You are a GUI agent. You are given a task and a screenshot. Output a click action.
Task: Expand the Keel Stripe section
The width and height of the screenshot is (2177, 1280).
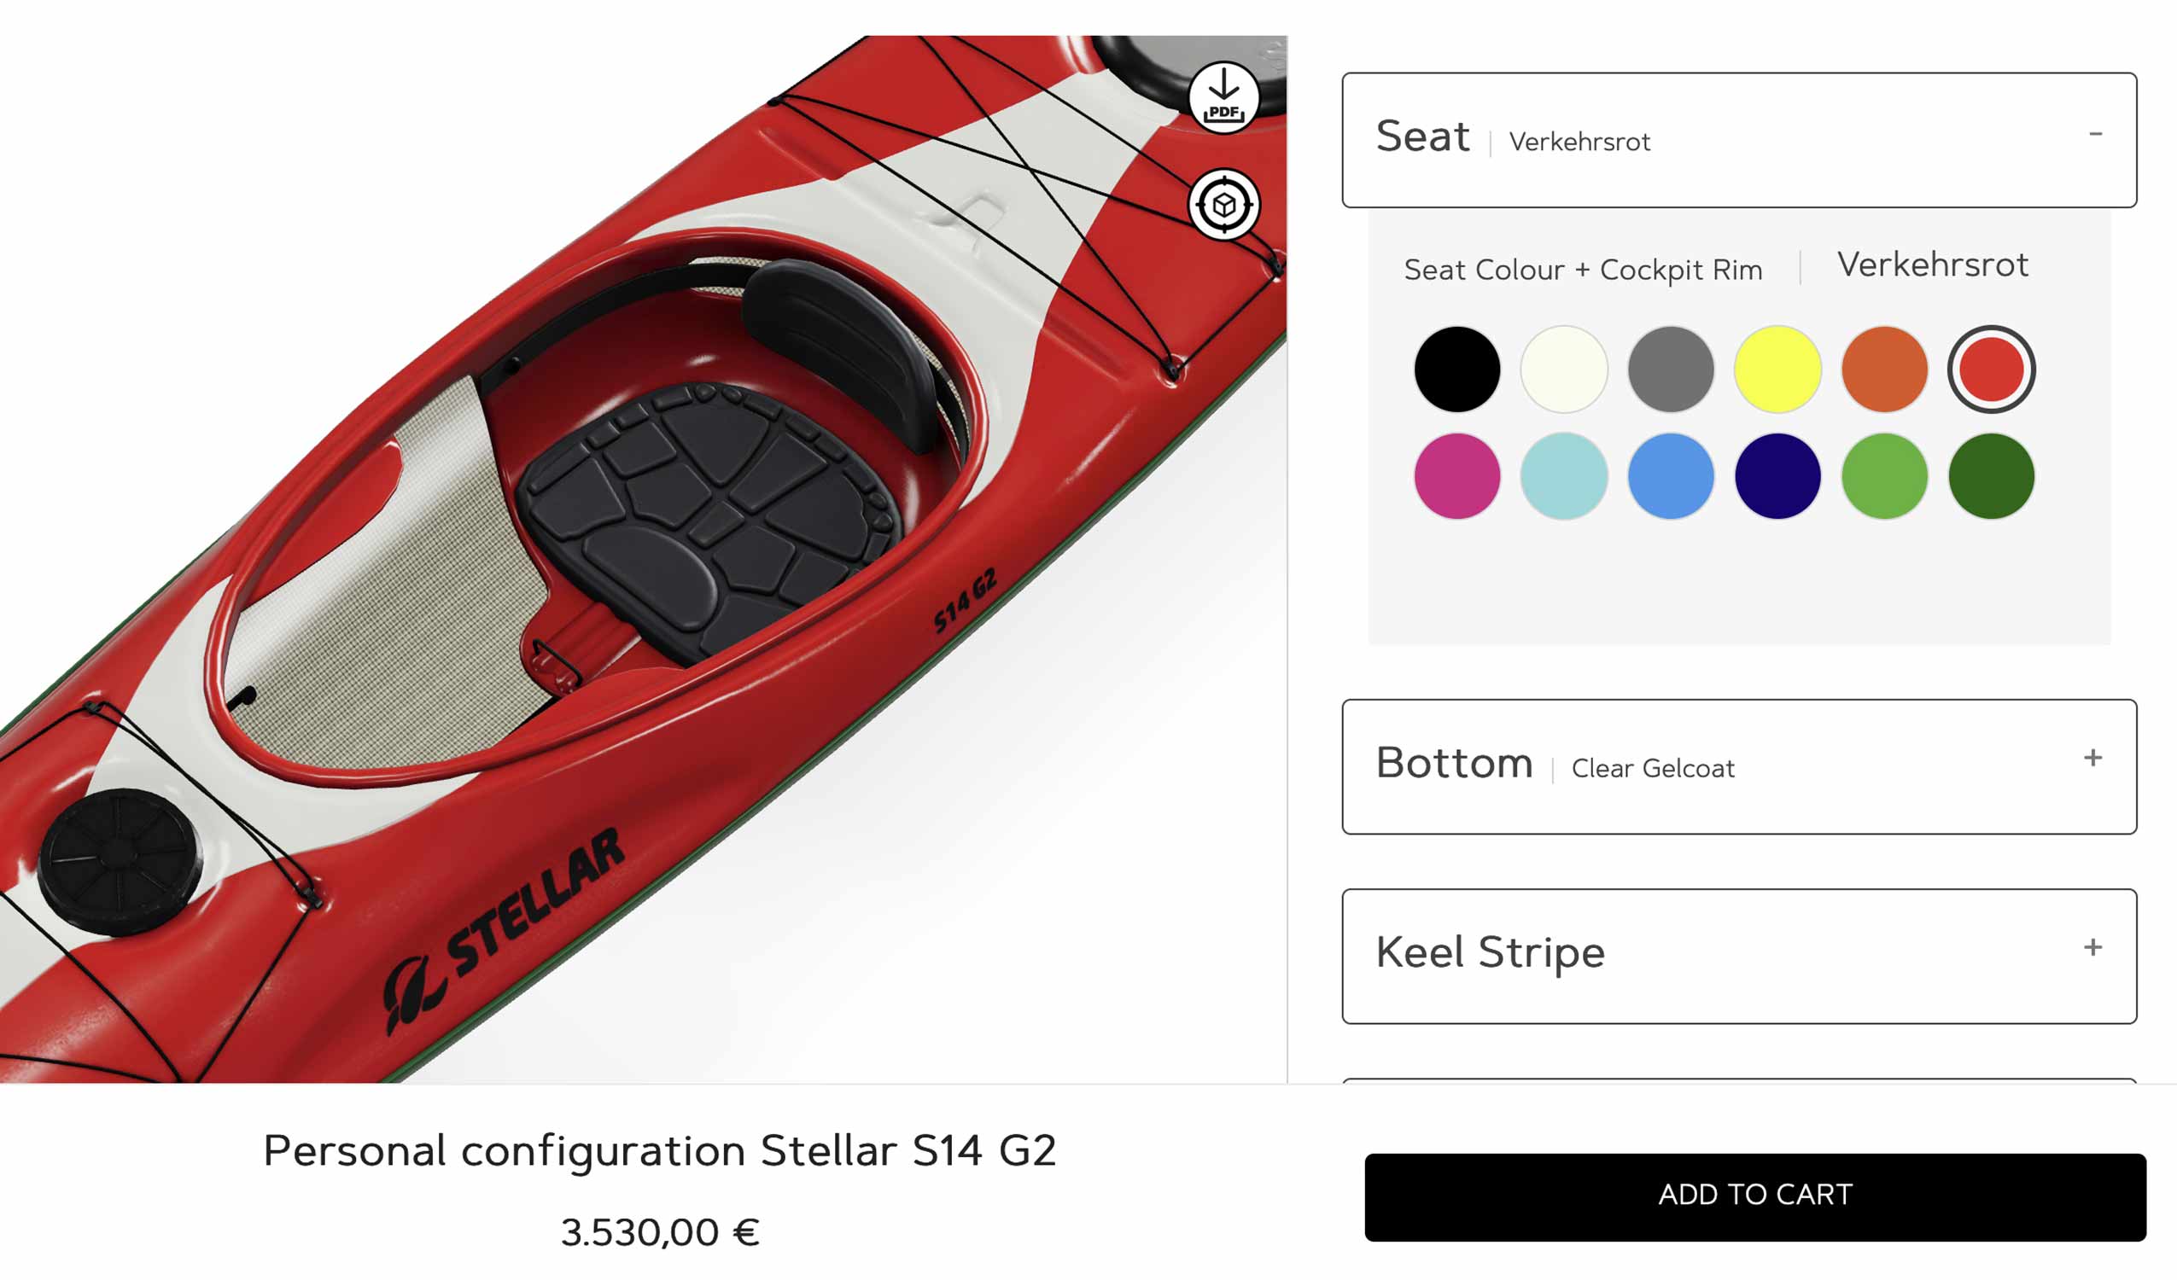pos(1739,956)
